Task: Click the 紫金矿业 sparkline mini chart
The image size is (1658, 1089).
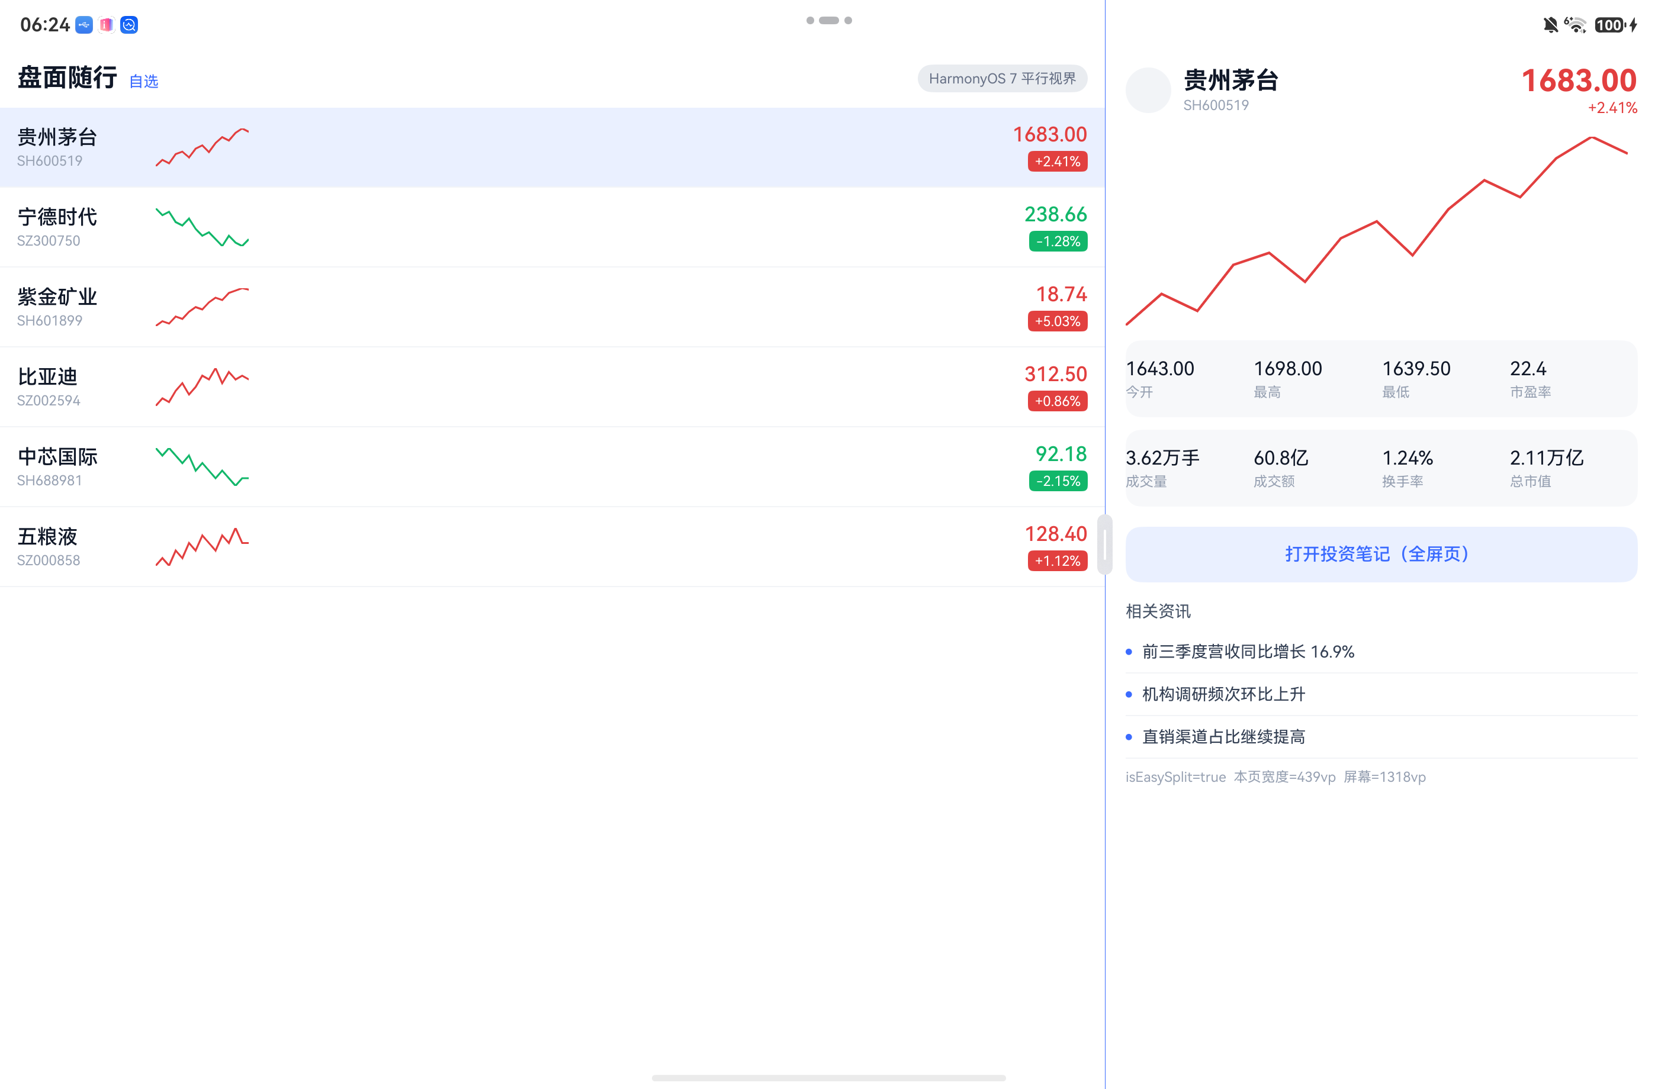Action: 202,307
